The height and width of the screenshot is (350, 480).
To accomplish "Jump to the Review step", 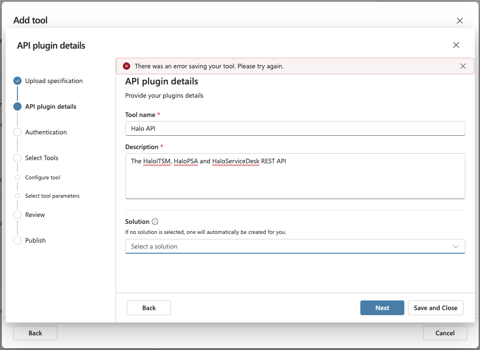I will [35, 215].
